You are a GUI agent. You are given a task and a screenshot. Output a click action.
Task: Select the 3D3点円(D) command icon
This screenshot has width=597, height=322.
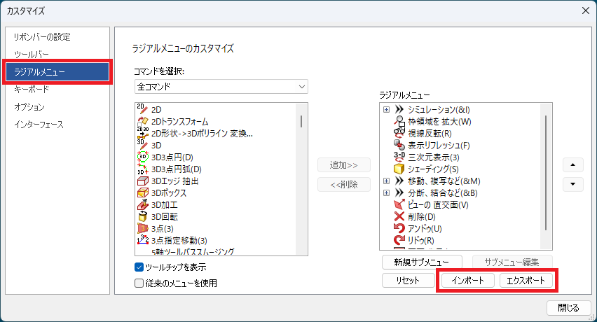coord(142,157)
